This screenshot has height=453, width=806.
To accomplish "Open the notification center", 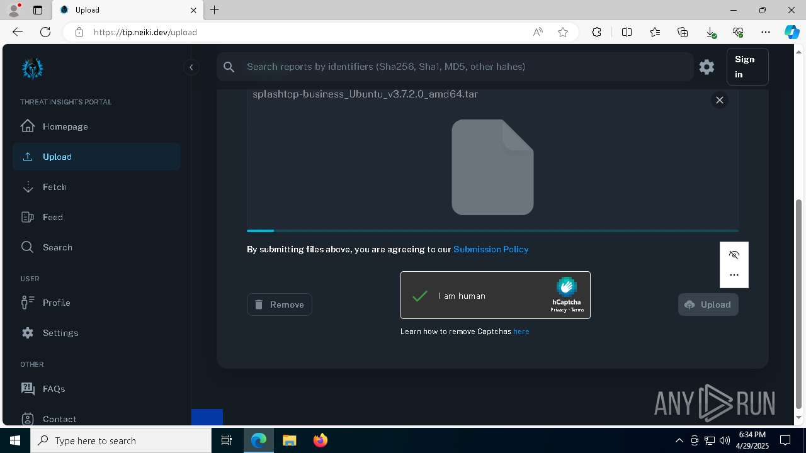I will tap(785, 440).
